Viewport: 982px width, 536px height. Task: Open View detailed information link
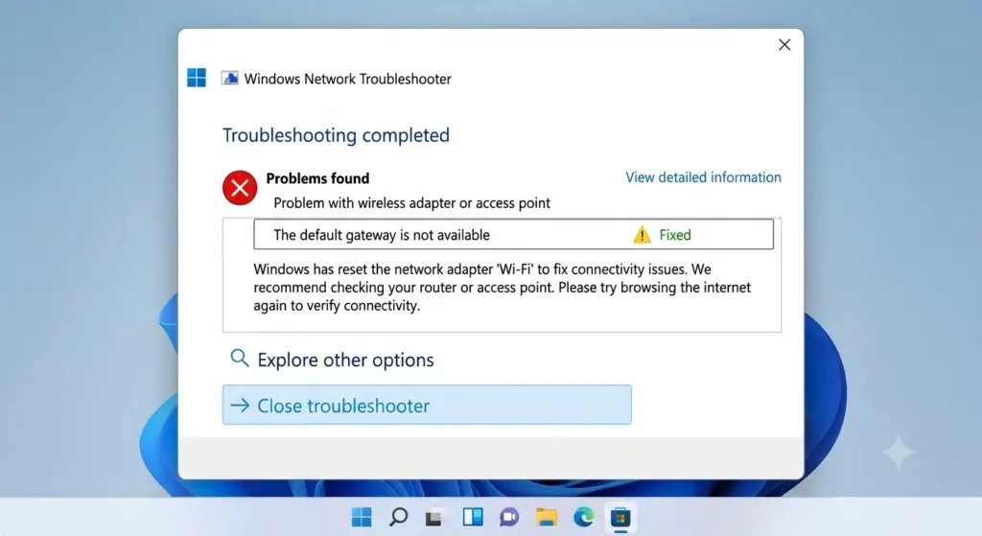point(703,177)
